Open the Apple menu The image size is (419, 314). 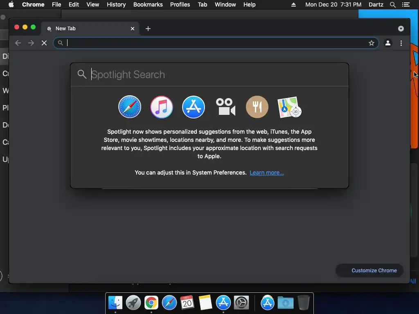[x=11, y=4]
